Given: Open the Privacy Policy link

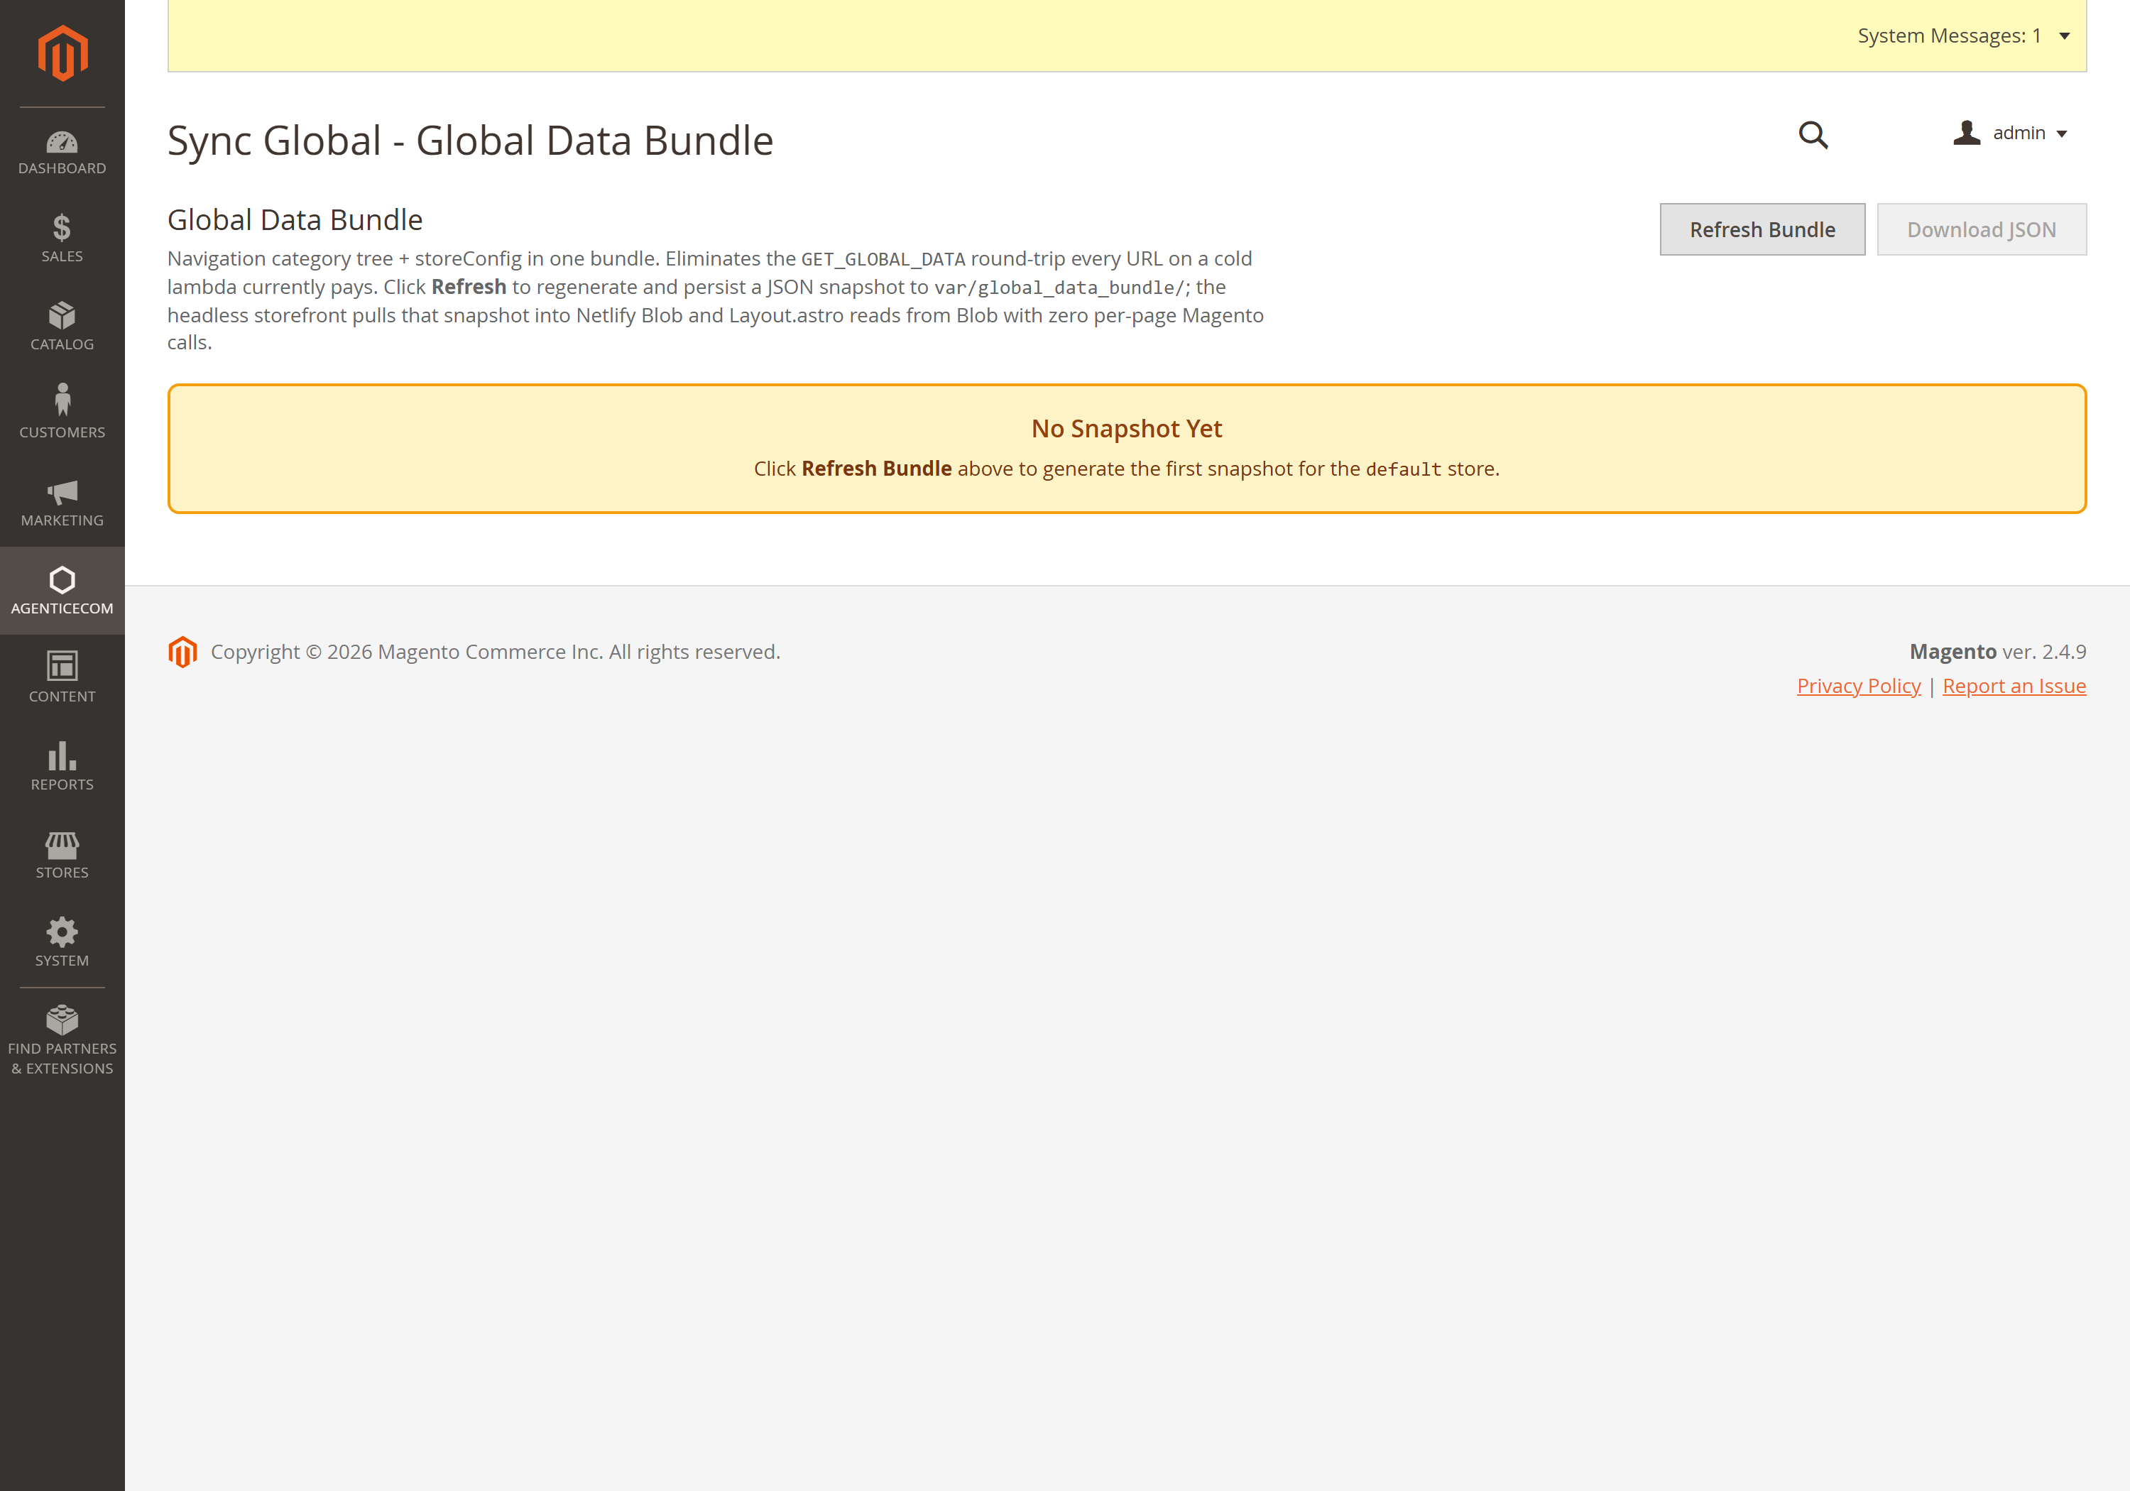Looking at the screenshot, I should pyautogui.click(x=1858, y=686).
